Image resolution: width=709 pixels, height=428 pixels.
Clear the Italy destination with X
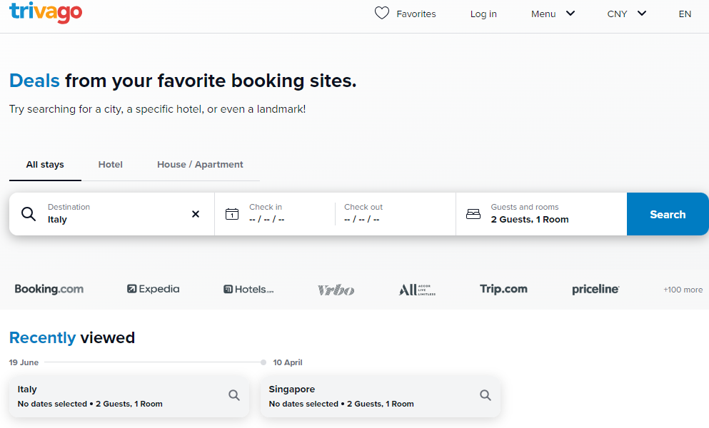196,214
